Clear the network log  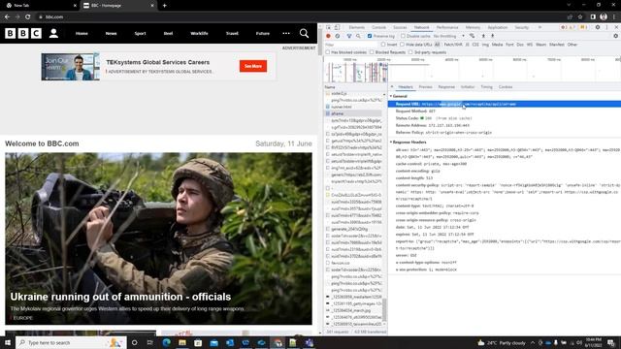coord(338,36)
